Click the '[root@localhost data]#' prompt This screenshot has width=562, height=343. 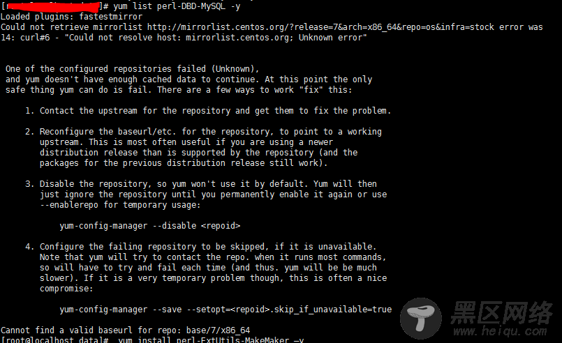(x=55, y=340)
